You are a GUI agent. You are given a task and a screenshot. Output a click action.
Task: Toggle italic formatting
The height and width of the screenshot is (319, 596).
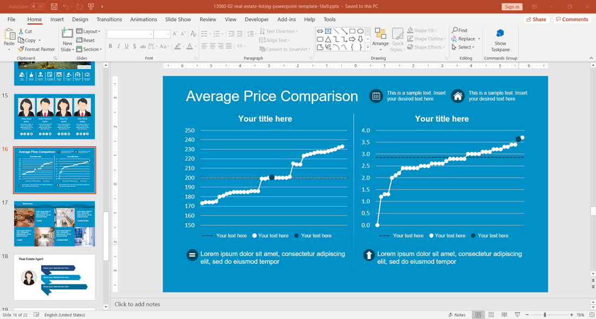pos(118,46)
